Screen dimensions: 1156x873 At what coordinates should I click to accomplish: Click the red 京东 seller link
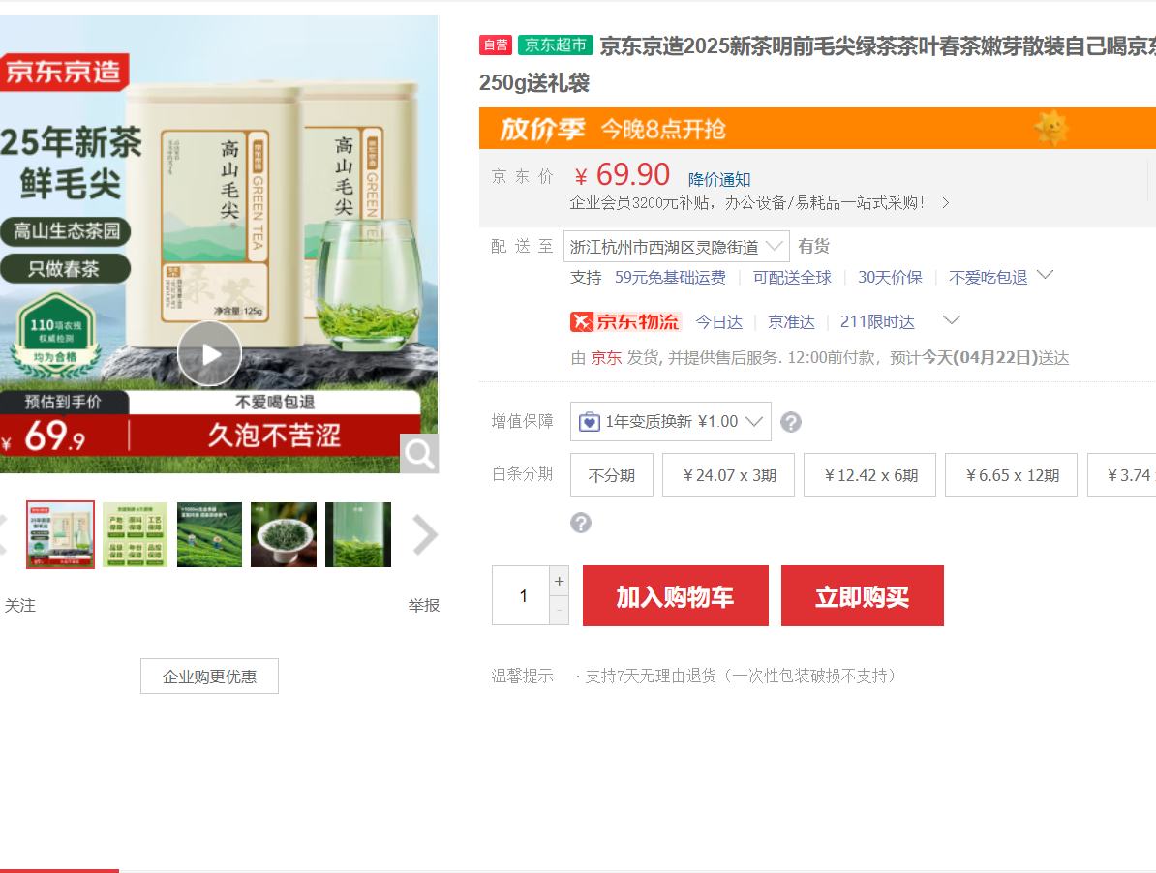(606, 358)
